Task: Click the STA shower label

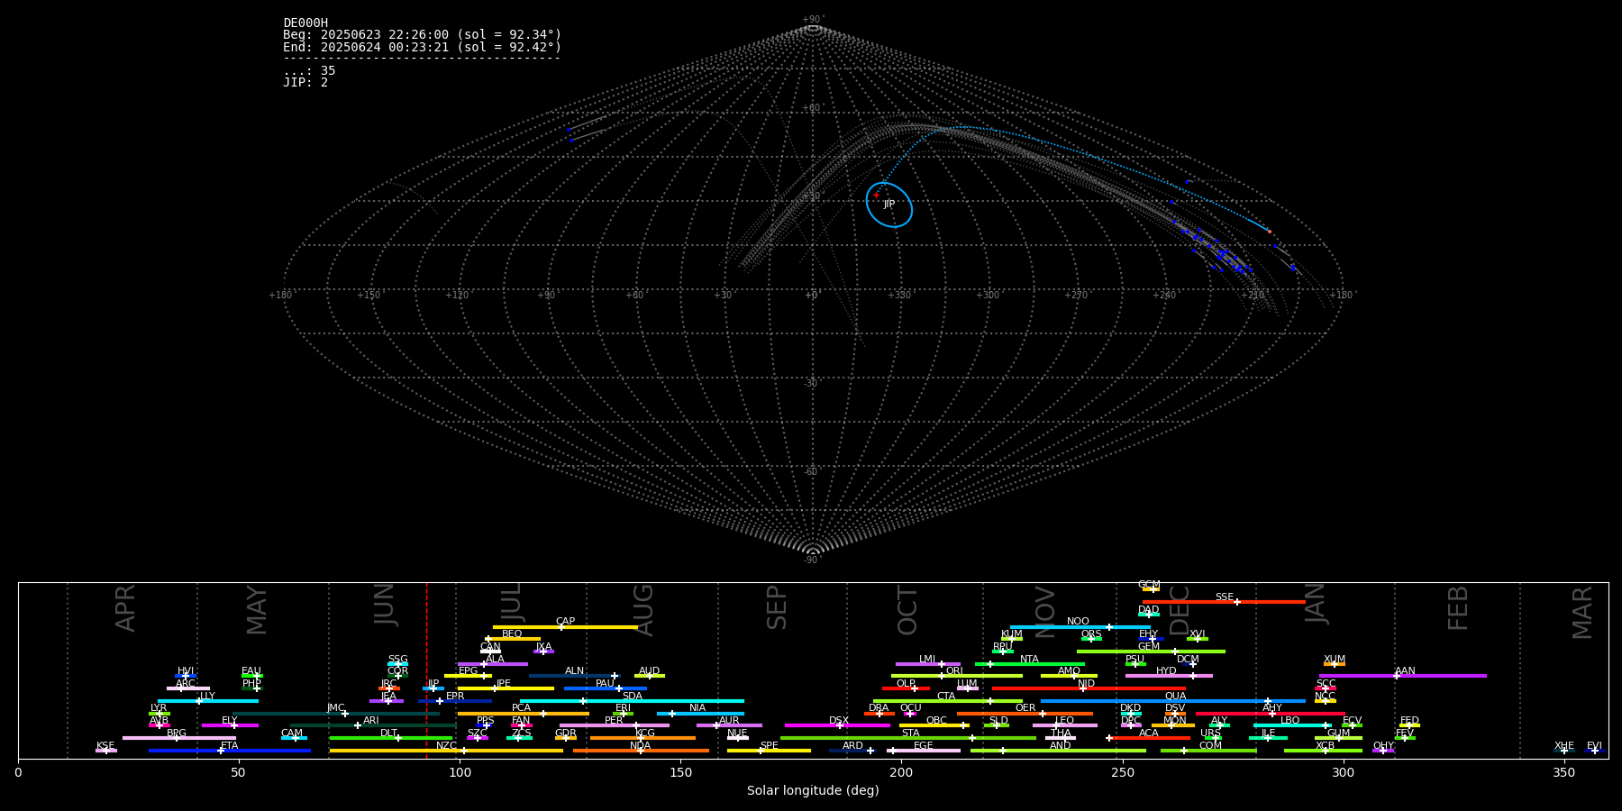Action: click(911, 734)
